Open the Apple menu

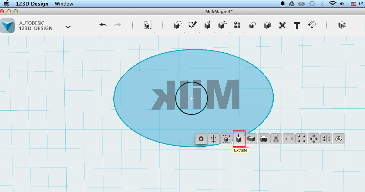7,3
